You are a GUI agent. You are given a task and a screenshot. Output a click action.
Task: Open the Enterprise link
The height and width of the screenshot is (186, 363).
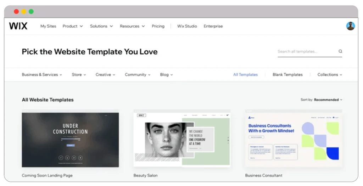[213, 26]
